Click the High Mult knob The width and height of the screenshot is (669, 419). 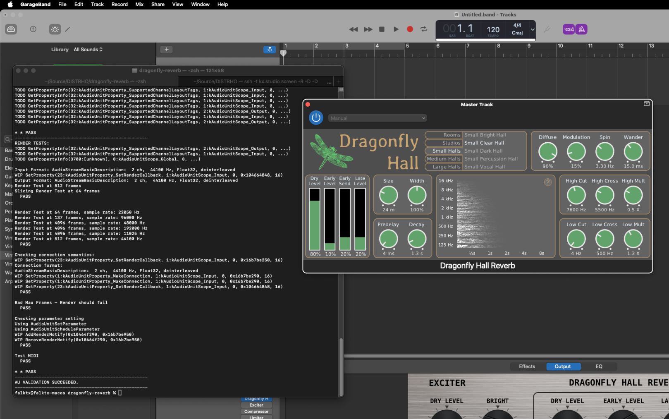633,195
